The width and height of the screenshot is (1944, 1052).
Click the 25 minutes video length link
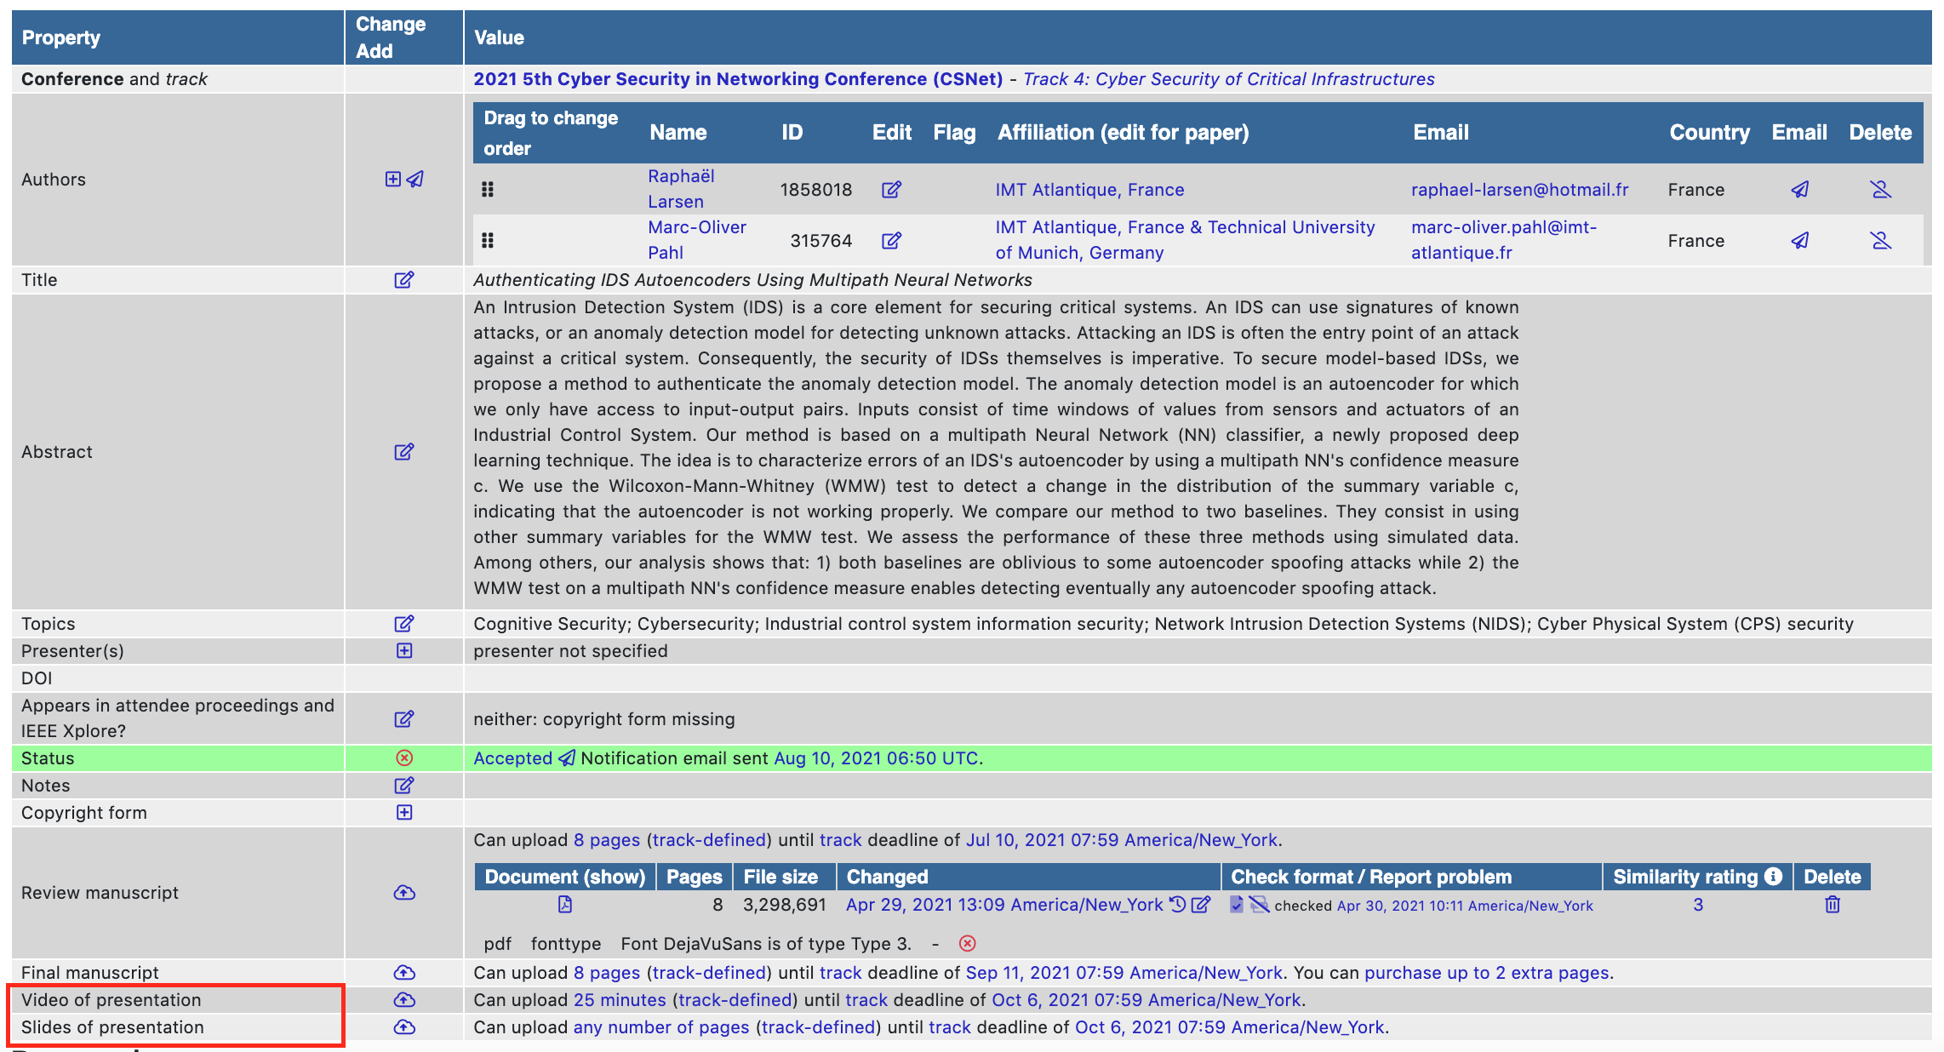click(620, 999)
